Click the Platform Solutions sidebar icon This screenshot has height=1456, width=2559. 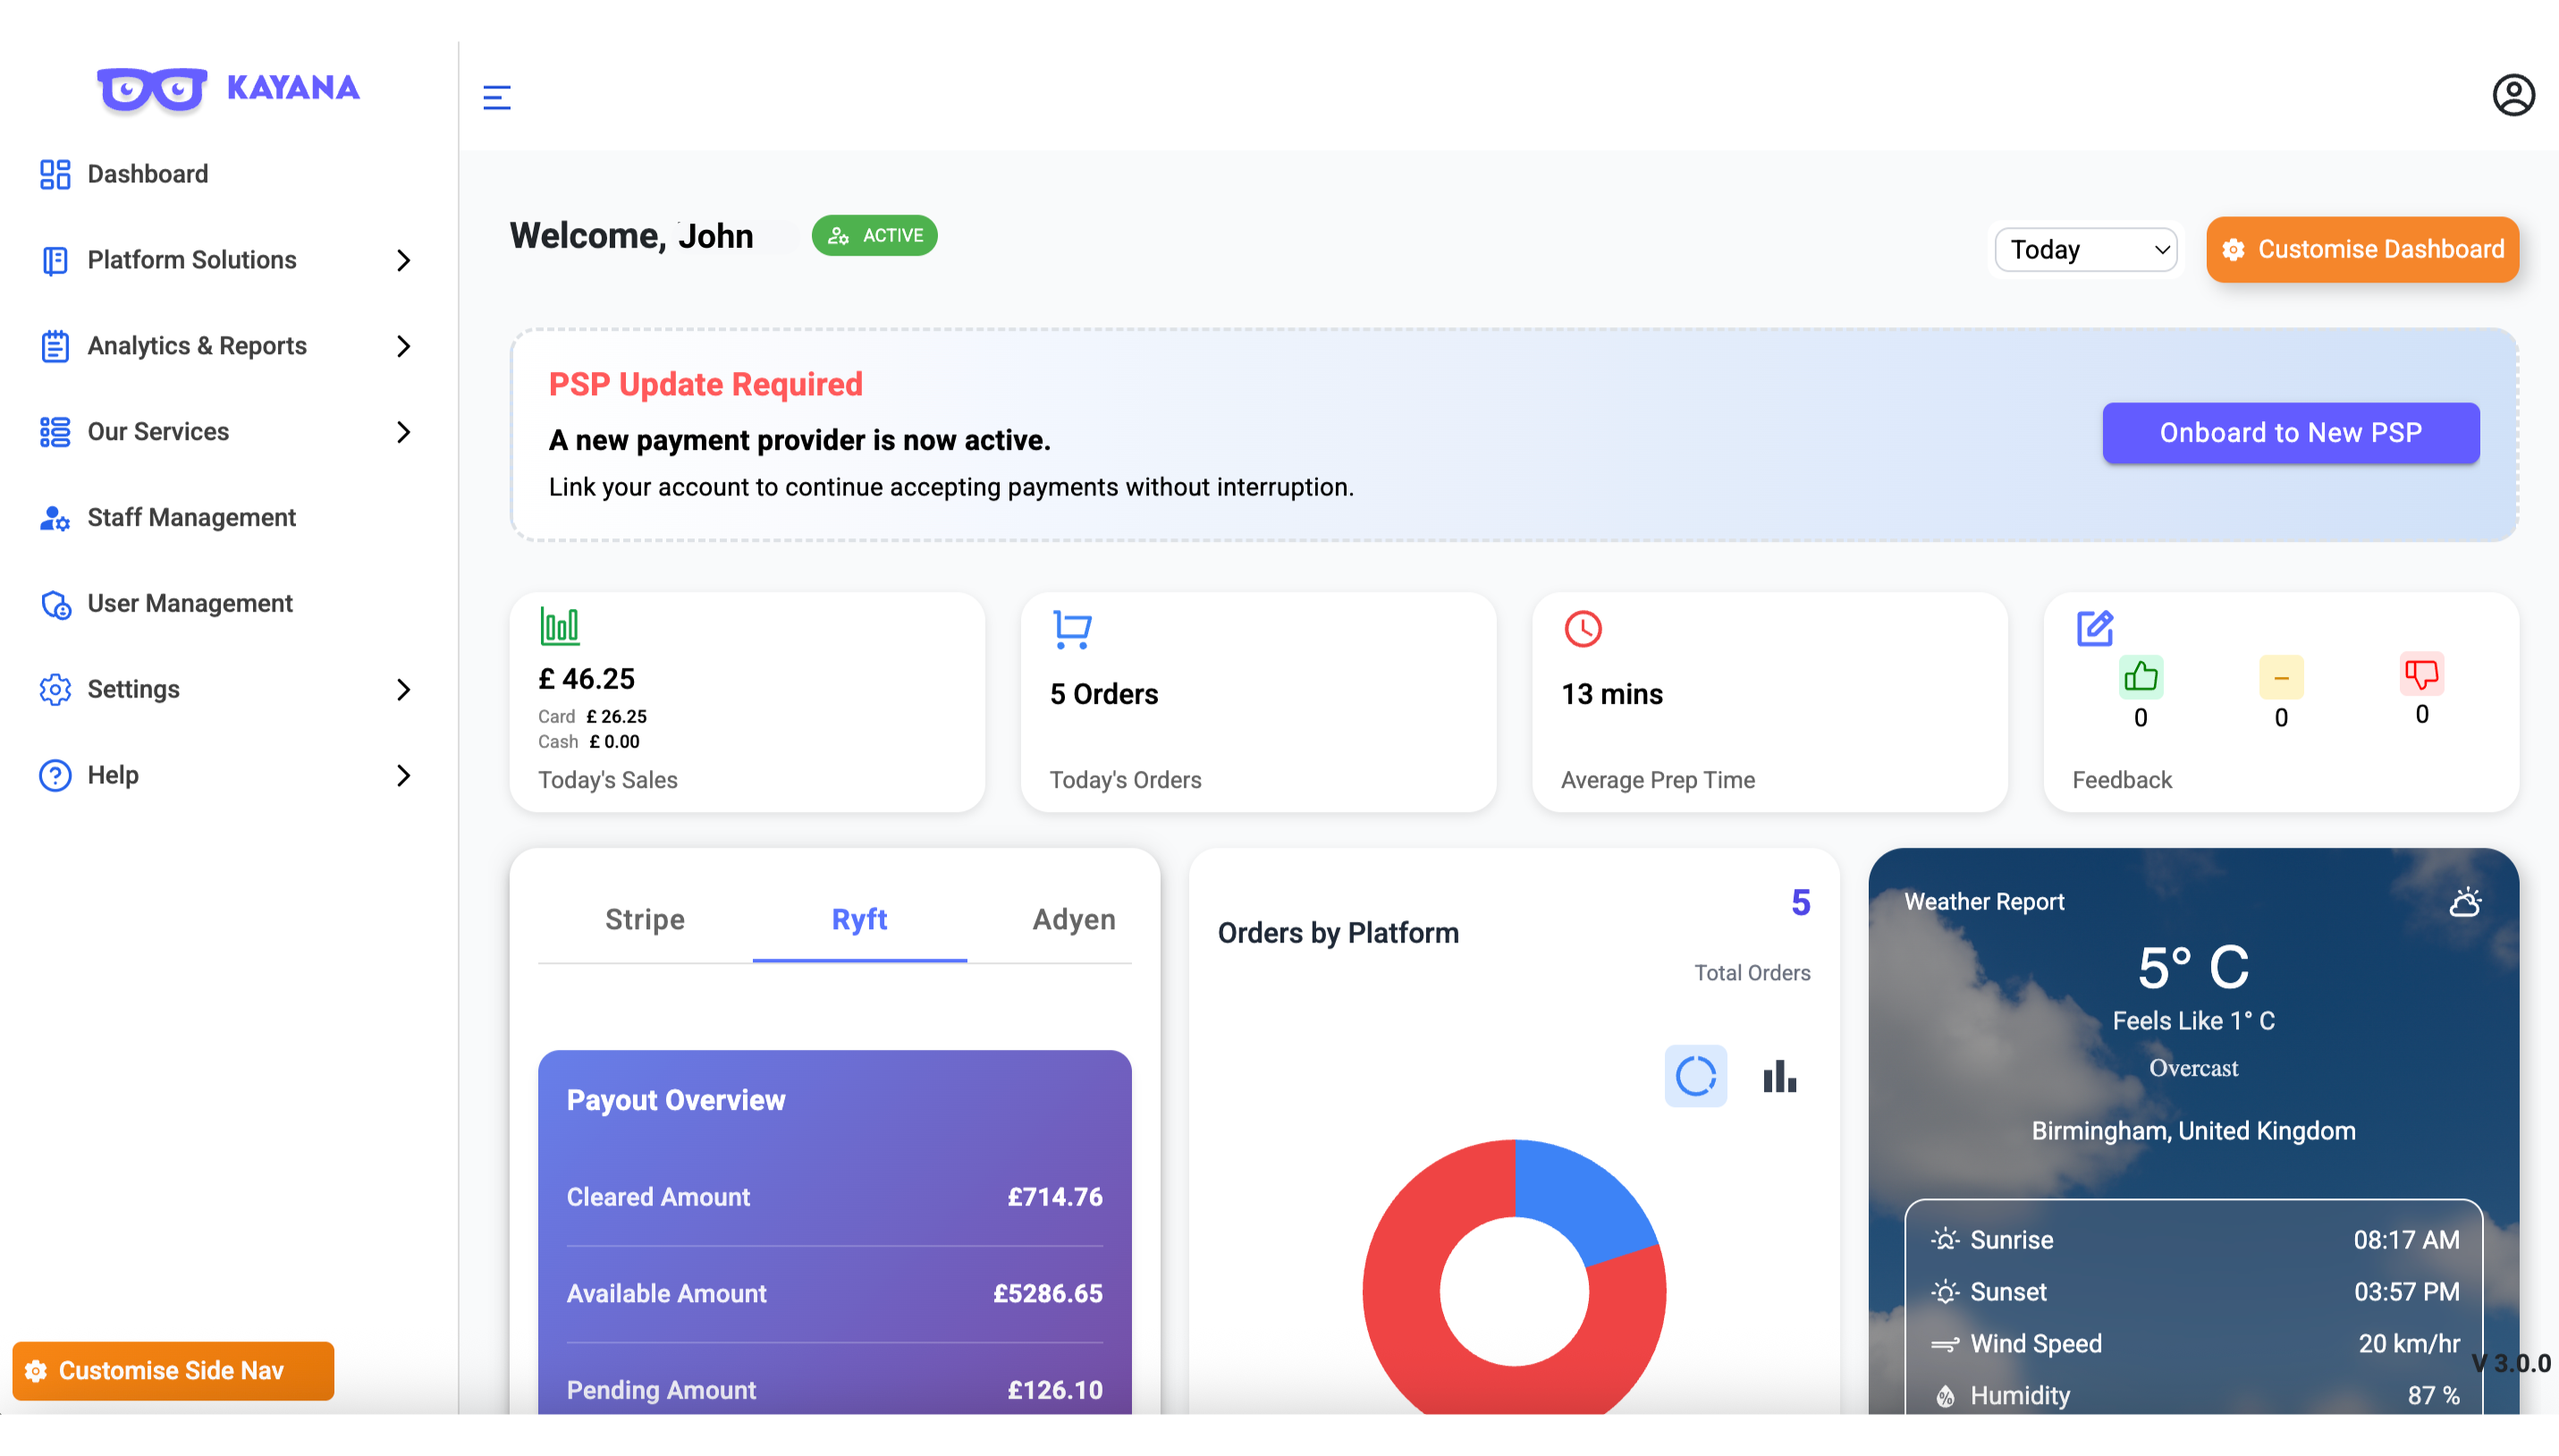click(55, 260)
